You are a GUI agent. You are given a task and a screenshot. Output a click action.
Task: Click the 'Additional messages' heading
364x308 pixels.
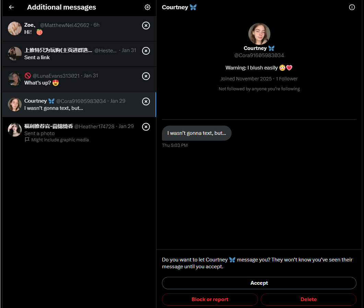61,7
